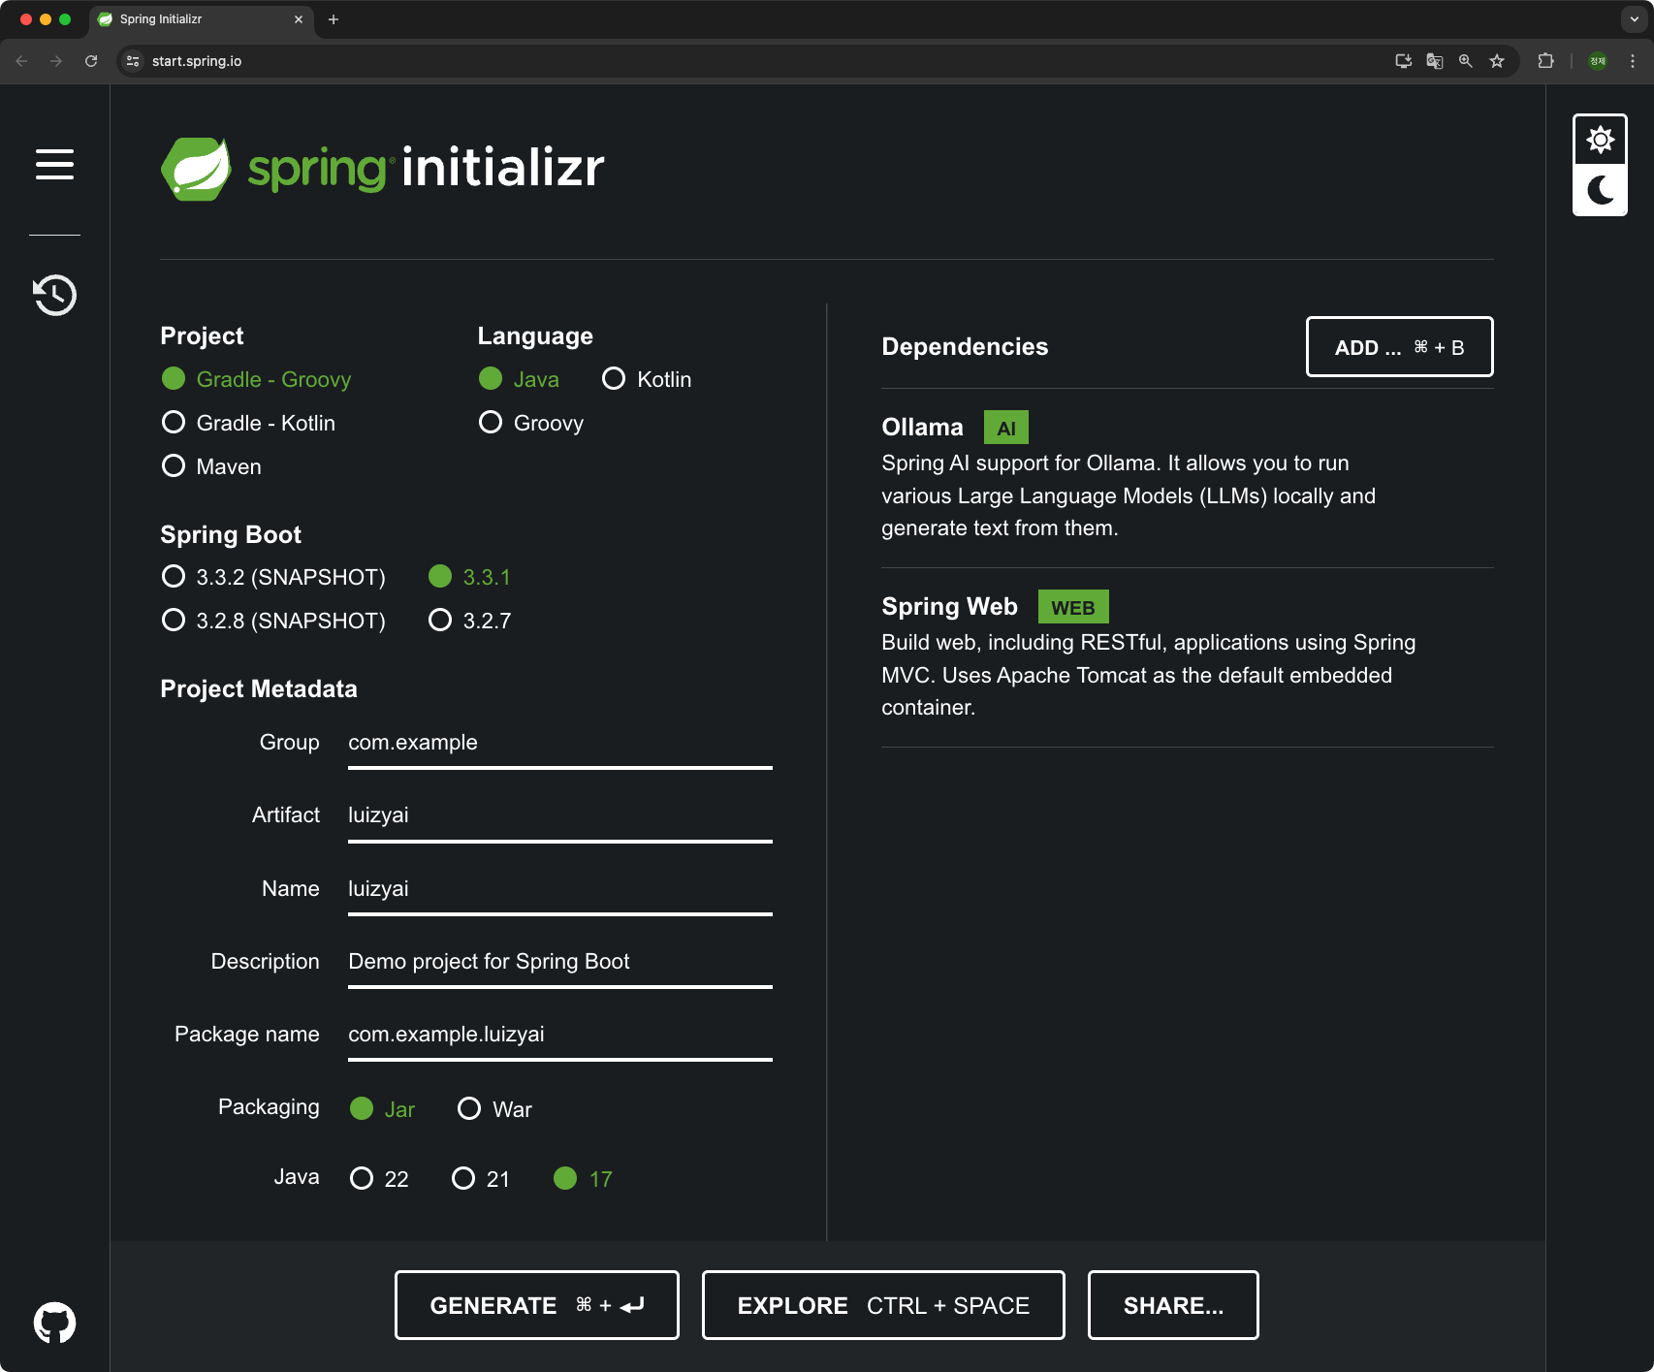The width and height of the screenshot is (1654, 1372).
Task: Click the Description input field
Action: coord(560,963)
